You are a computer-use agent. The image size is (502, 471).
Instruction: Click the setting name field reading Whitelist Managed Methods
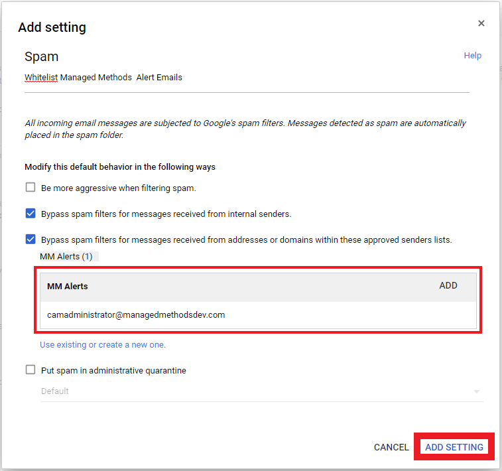click(x=103, y=78)
